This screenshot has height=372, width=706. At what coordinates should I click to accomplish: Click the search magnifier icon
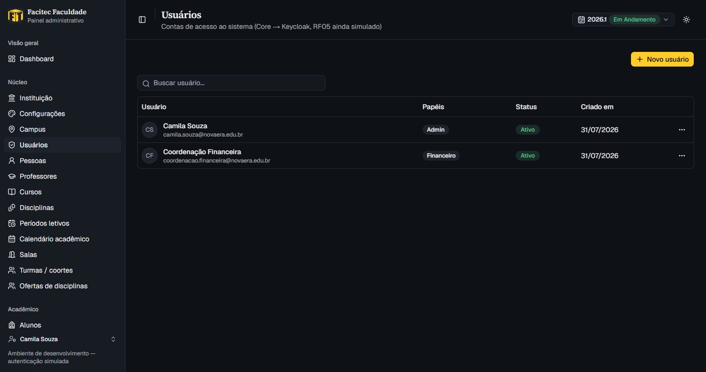146,83
